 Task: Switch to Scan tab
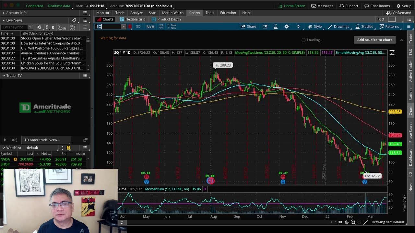[x=152, y=13]
